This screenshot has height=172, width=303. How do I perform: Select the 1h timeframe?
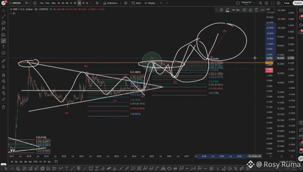pos(59,3)
